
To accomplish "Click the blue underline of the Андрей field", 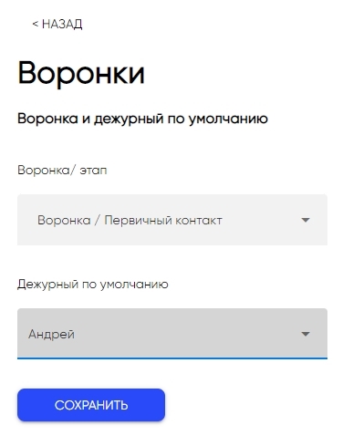I will click(x=172, y=358).
